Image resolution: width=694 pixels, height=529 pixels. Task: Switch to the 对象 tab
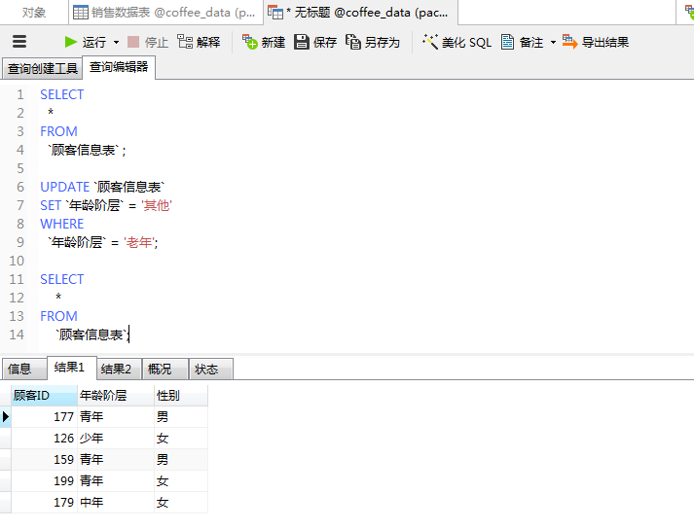[34, 13]
